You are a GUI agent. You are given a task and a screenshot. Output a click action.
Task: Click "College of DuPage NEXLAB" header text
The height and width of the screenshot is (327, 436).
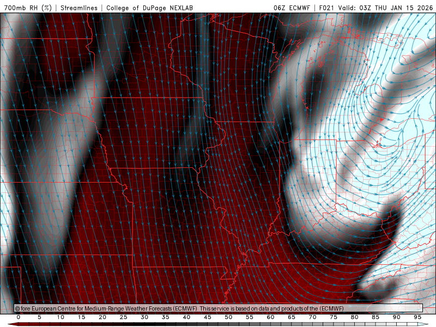(x=149, y=8)
